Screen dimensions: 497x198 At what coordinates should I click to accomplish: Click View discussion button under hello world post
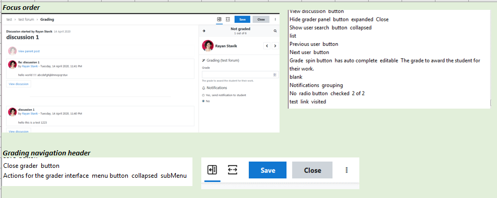pyautogui.click(x=19, y=84)
